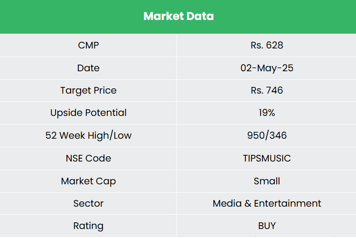Click the 02-May-25 date value
356x238 pixels.
point(267,68)
